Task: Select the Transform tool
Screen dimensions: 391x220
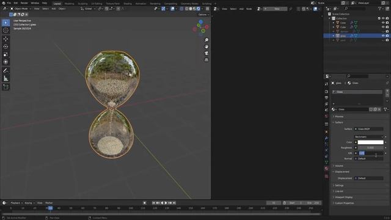Action: coord(5,62)
